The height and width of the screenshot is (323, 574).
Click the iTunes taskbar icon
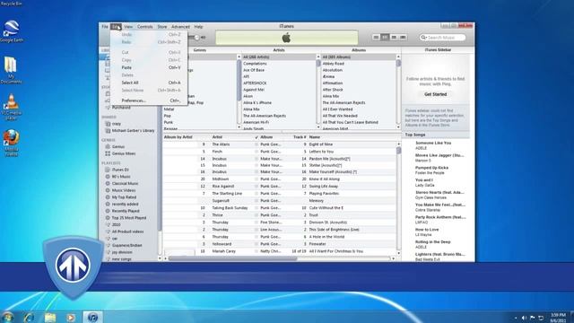tap(93, 317)
